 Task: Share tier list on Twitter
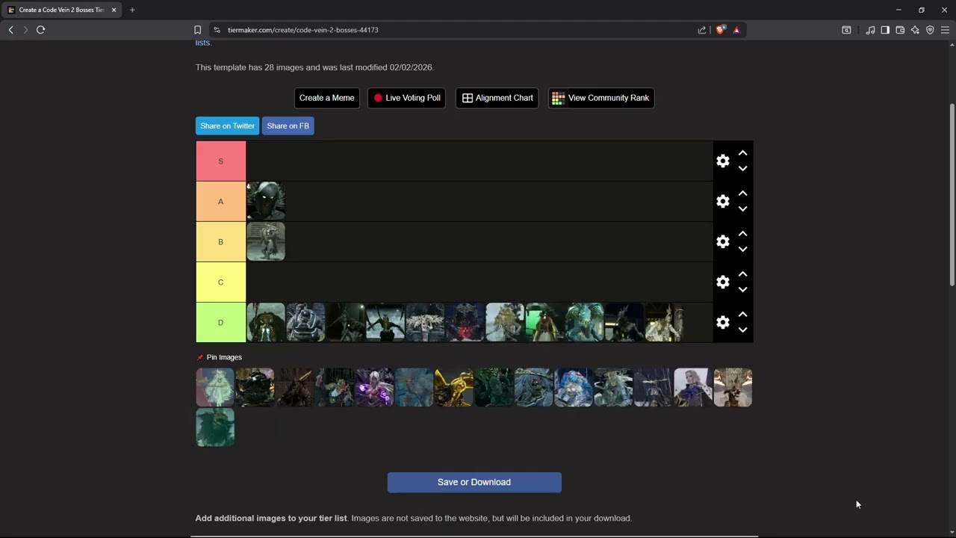click(227, 126)
